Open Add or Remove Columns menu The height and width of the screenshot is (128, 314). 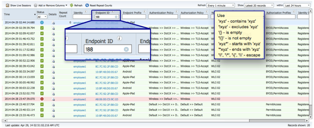coord(50,5)
